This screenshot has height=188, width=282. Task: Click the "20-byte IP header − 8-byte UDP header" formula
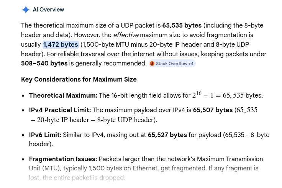pyautogui.click(x=94, y=120)
